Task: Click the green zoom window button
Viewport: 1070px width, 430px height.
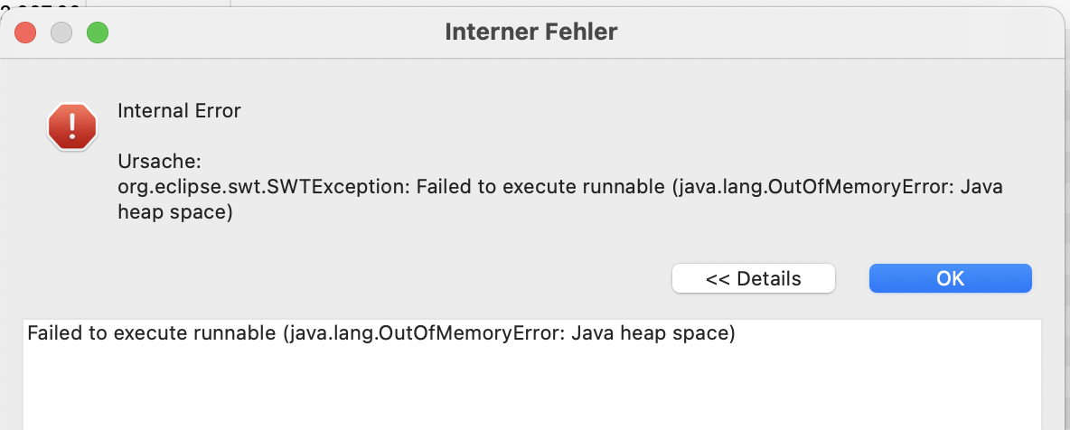Action: click(x=97, y=33)
